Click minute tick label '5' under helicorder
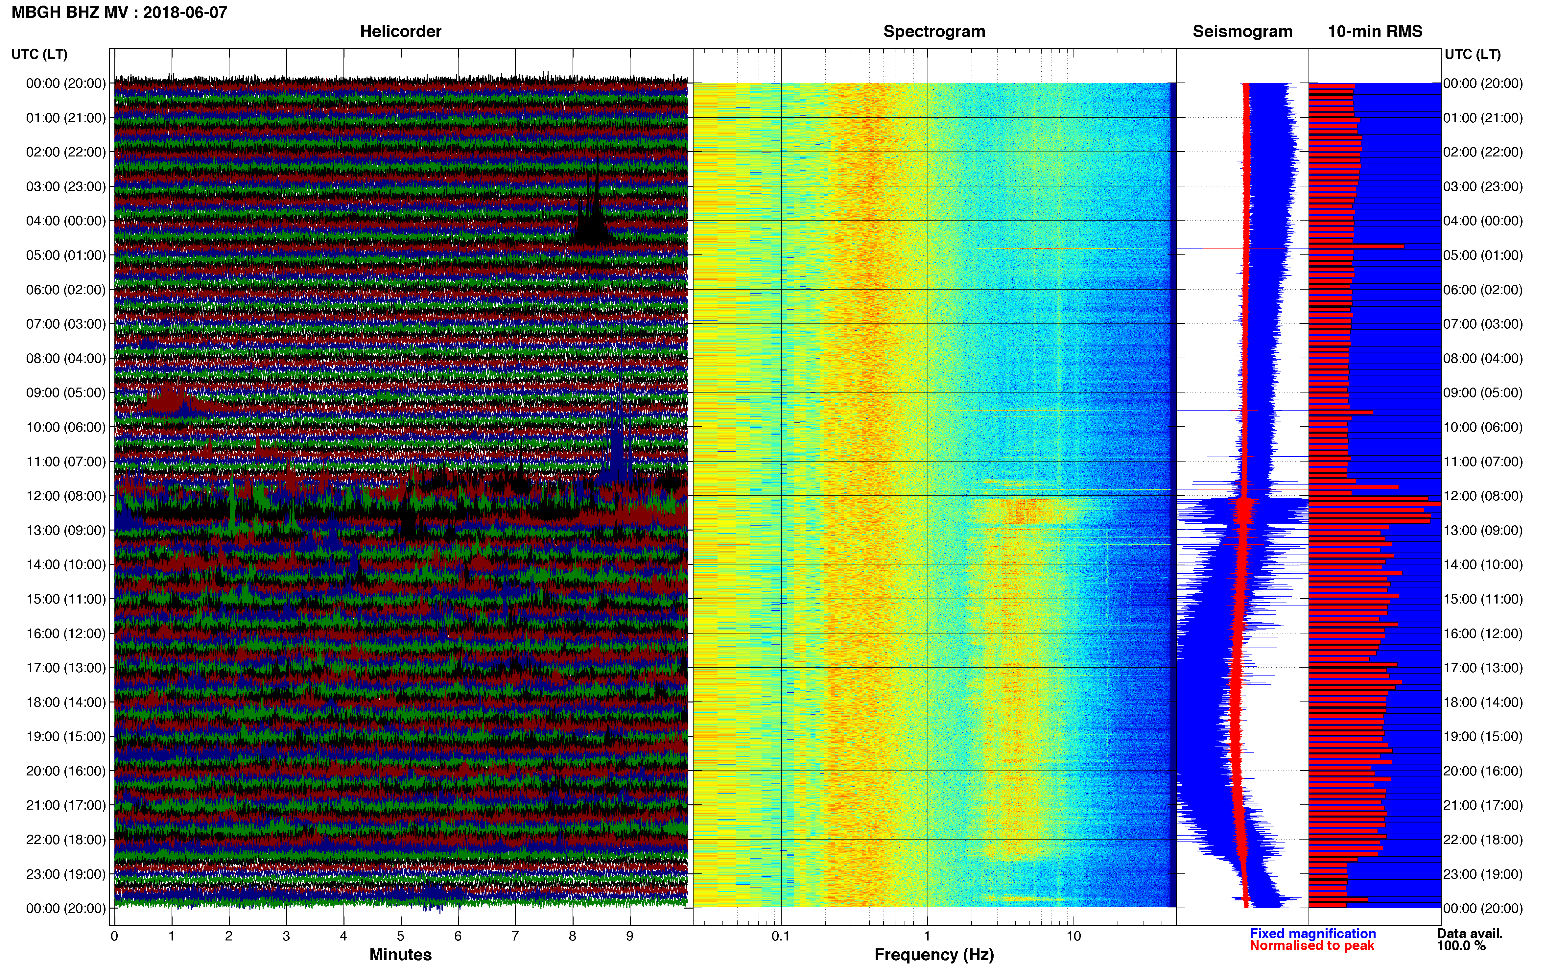 click(401, 936)
